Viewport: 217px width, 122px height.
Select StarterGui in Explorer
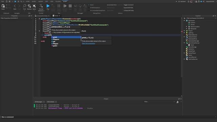pyautogui.click(x=191, y=49)
